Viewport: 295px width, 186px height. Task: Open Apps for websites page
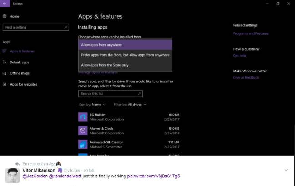point(24,84)
